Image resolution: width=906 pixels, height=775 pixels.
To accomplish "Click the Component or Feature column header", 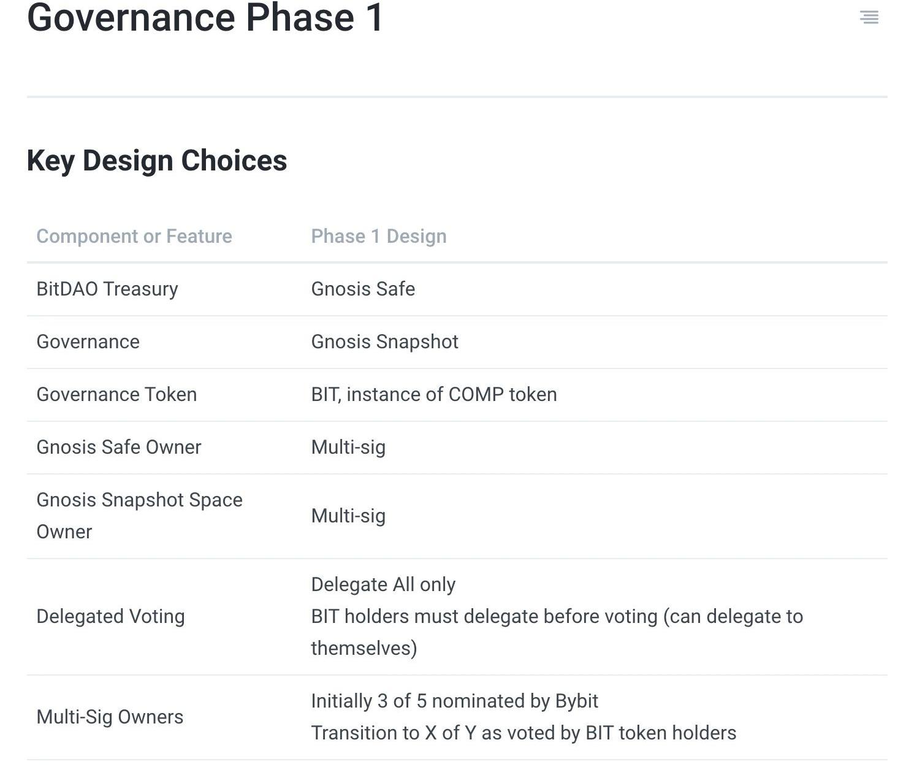I will tap(134, 236).
